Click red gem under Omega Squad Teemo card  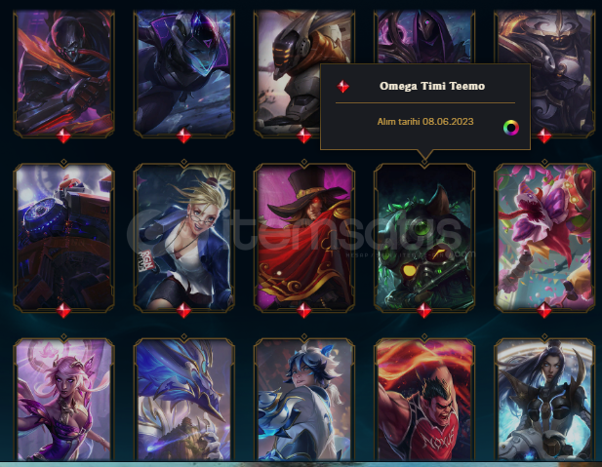click(x=423, y=310)
